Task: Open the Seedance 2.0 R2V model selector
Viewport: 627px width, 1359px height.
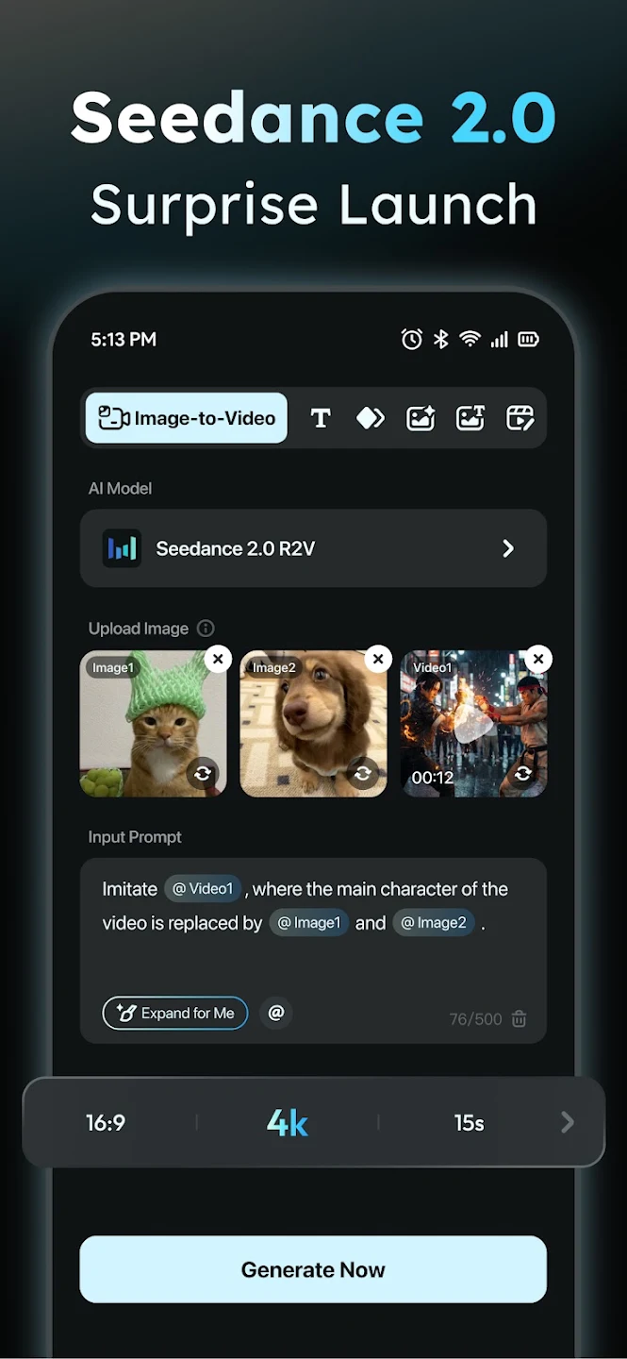Action: [313, 548]
